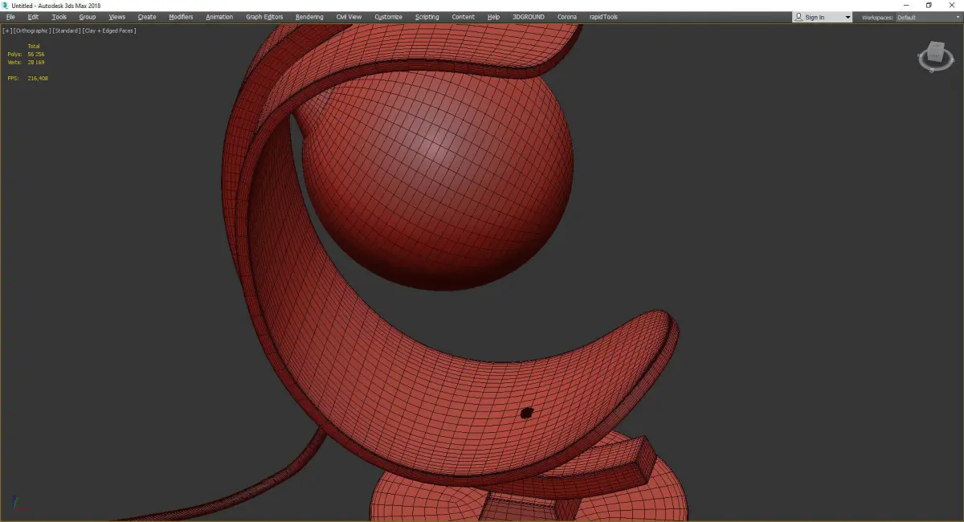This screenshot has width=964, height=522.
Task: Open the 3DGROUND menu
Action: [529, 17]
